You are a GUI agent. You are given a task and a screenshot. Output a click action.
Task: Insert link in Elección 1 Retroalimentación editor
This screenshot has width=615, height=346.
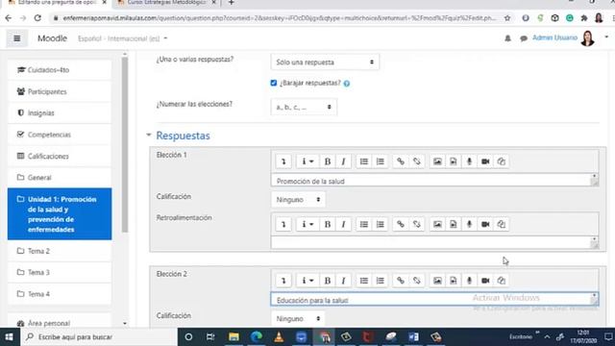401,224
